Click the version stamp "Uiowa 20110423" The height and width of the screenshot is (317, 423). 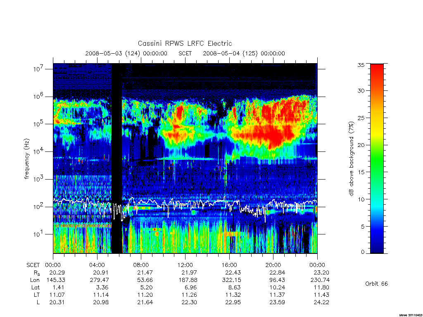click(x=411, y=315)
